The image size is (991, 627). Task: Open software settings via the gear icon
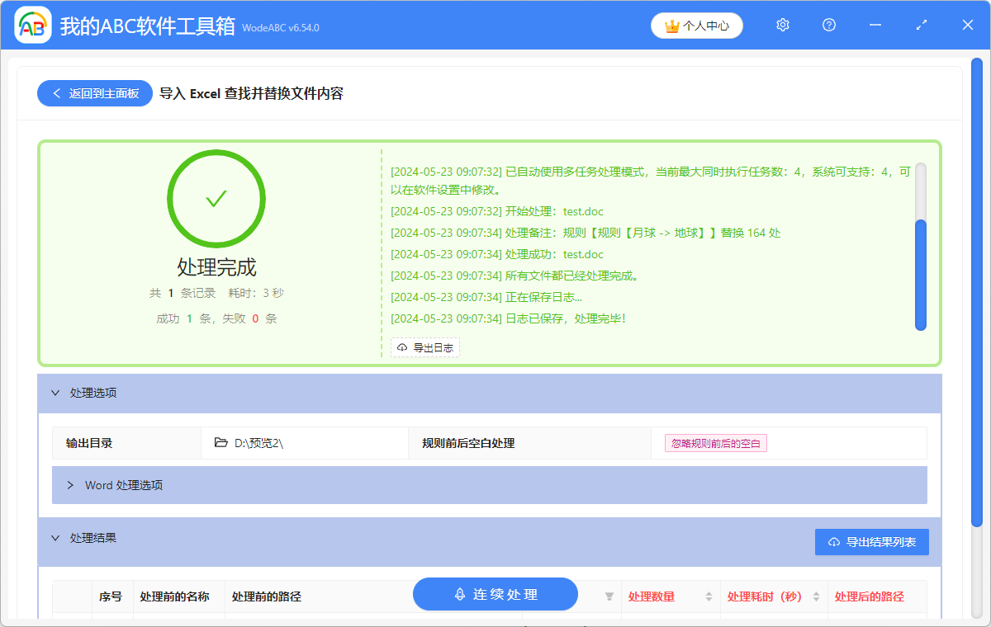(782, 25)
